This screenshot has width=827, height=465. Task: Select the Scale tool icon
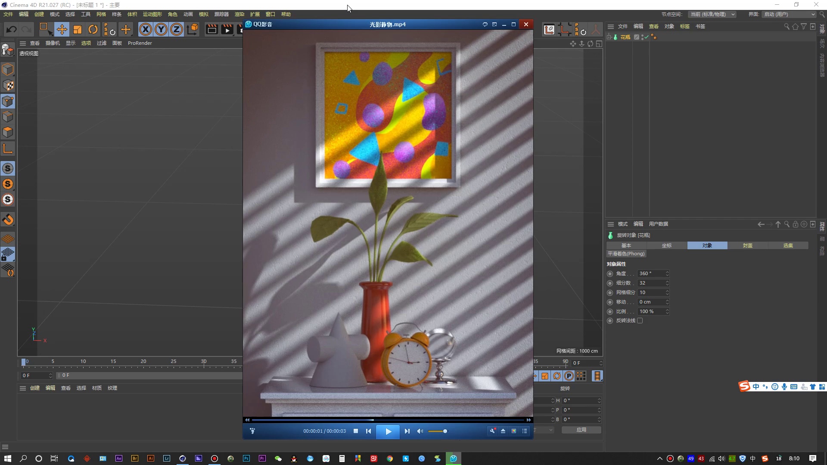coord(78,29)
